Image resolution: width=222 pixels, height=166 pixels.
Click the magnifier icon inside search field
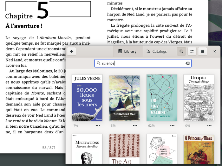[x=98, y=63]
